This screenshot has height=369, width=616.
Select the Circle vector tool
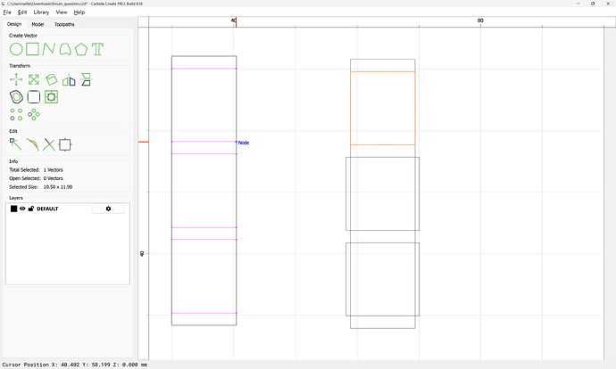pos(16,49)
